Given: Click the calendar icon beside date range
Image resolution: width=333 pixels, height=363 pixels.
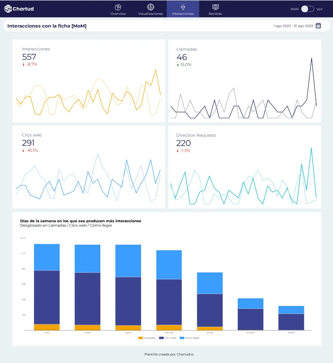Looking at the screenshot, I should pos(318,26).
